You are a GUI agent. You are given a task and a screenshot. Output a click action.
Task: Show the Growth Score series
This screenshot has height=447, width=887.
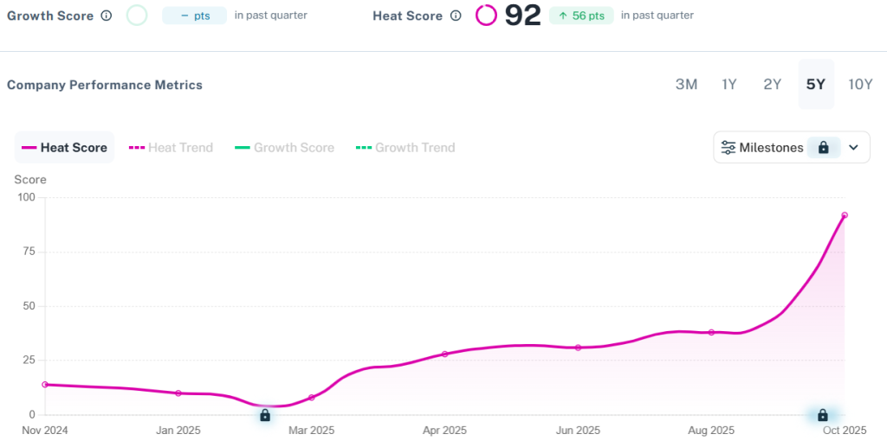coord(284,148)
